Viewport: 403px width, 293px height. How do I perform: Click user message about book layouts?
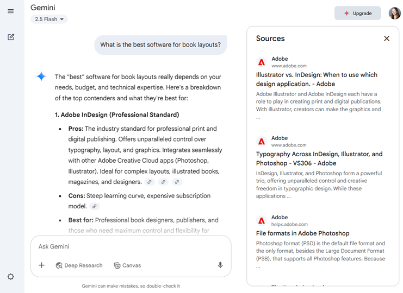(160, 45)
